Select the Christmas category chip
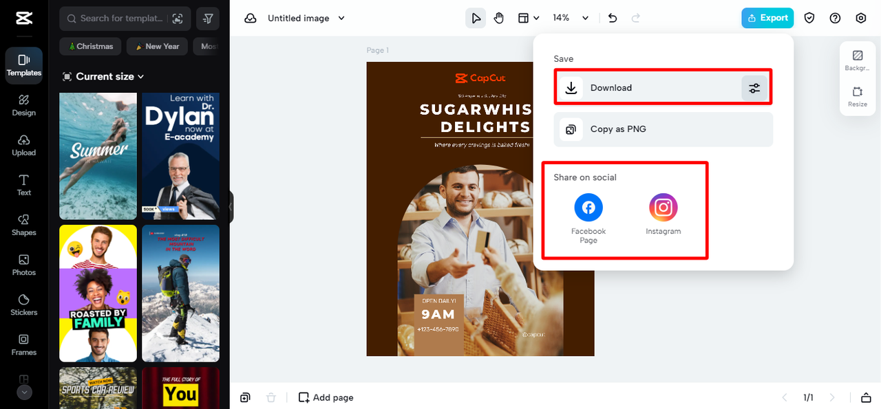 click(x=91, y=46)
